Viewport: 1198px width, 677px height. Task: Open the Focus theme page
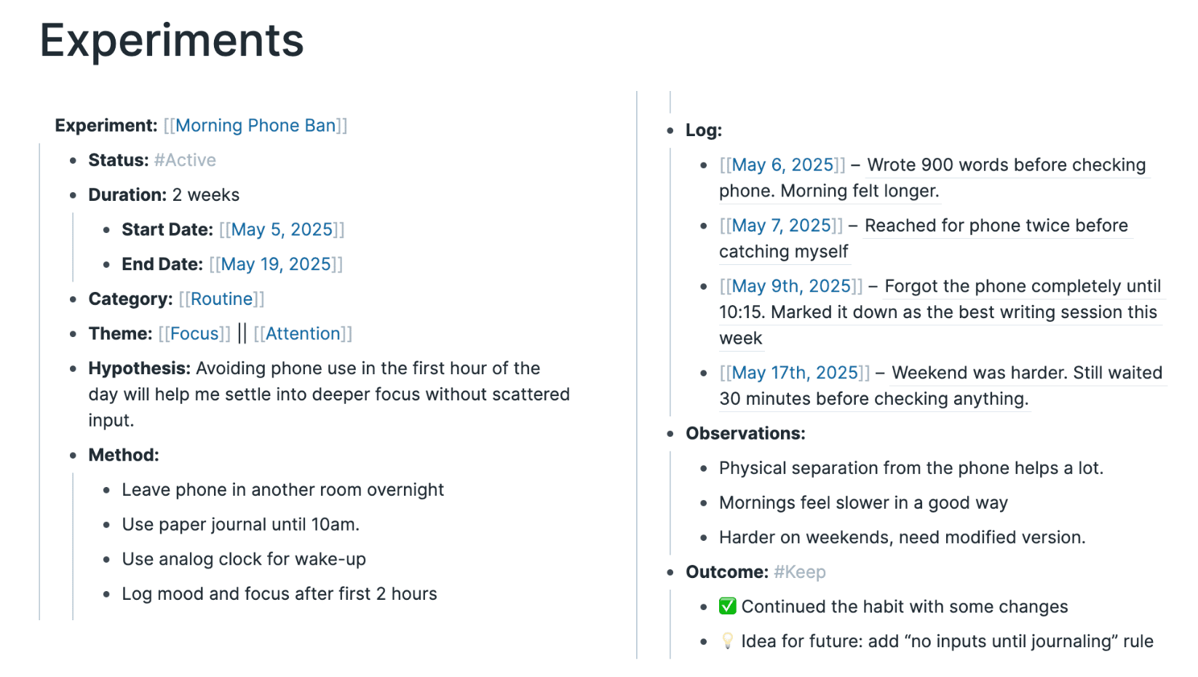tap(194, 333)
